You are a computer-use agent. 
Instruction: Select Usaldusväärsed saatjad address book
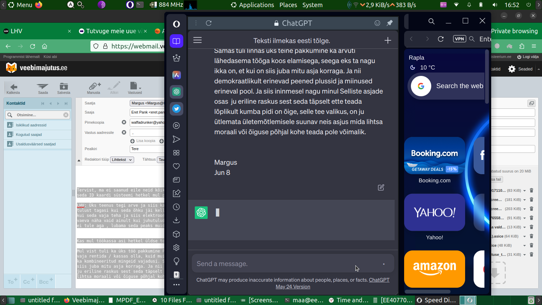pos(38,144)
